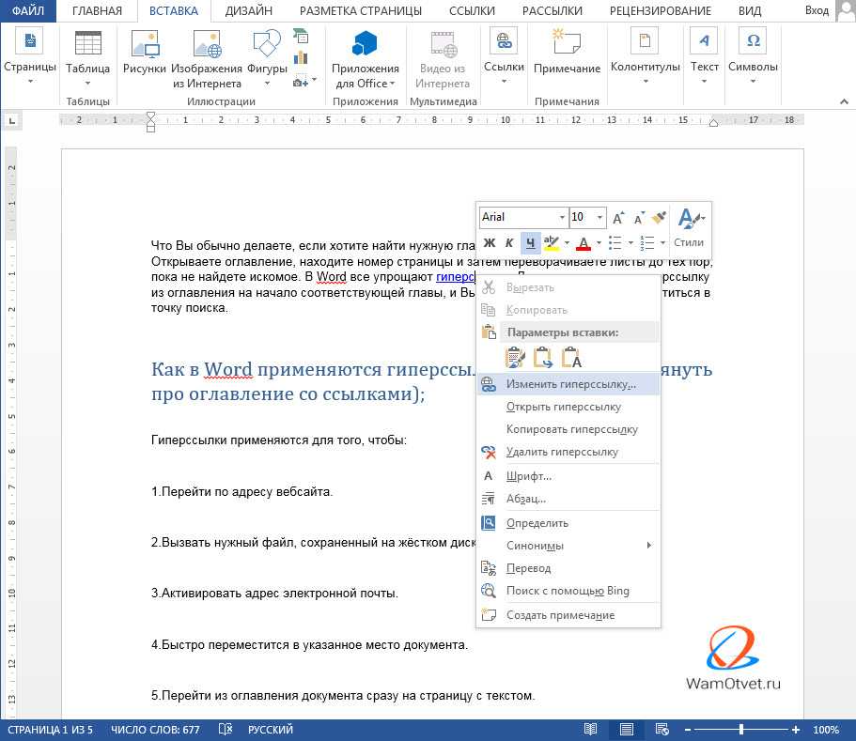Switch to the РАЗМЕТКА СТРАНИЦЫ tab
The width and height of the screenshot is (856, 741).
[361, 11]
